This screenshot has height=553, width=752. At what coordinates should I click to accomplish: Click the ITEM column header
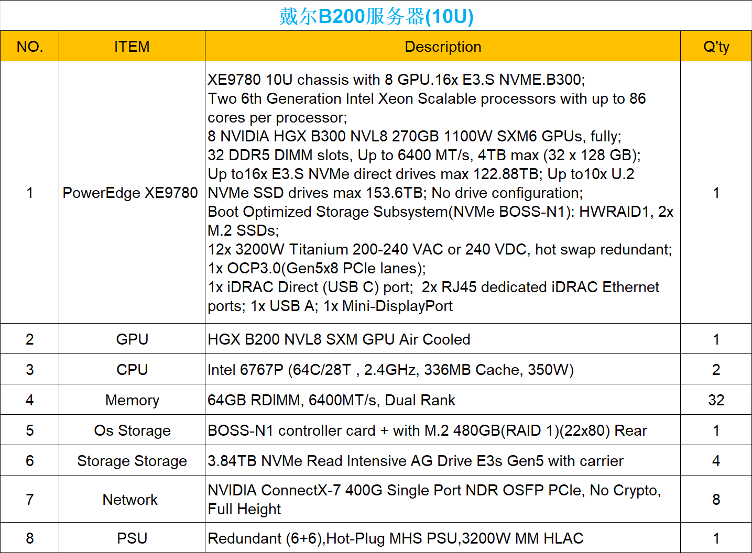click(132, 47)
